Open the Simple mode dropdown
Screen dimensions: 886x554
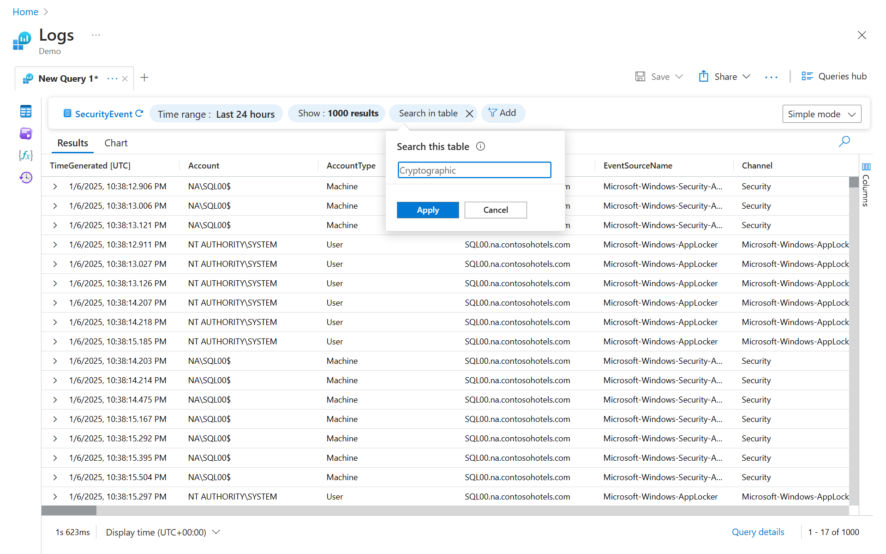821,114
